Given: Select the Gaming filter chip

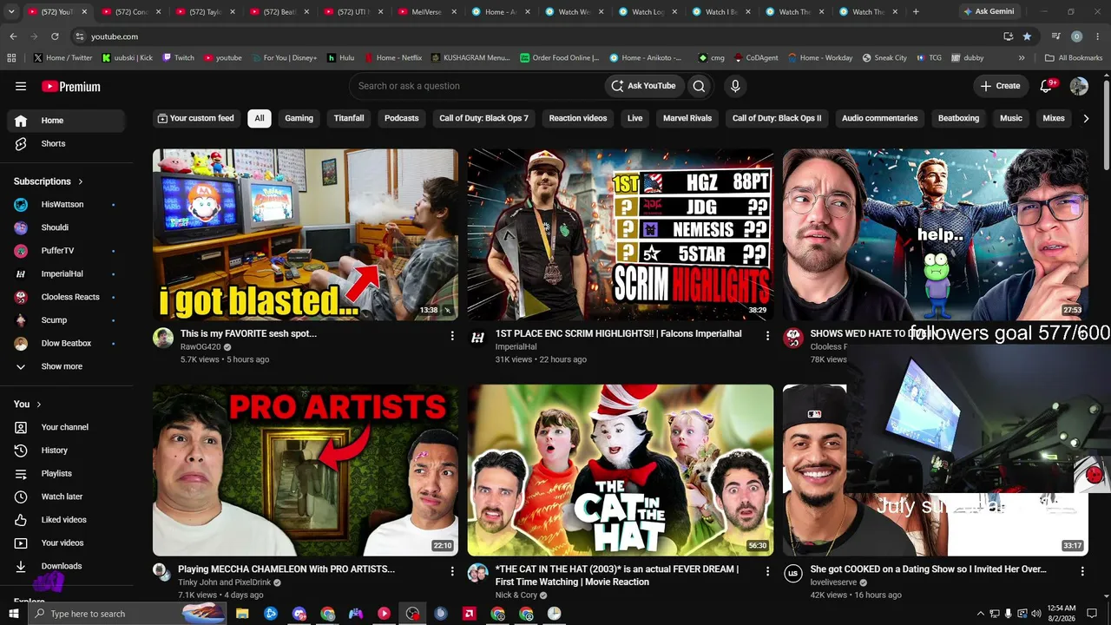Looking at the screenshot, I should [299, 118].
